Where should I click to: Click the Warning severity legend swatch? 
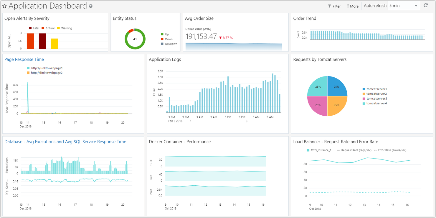(58, 28)
